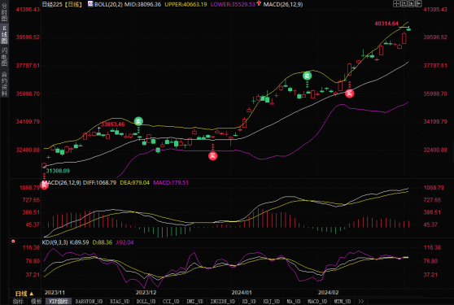Select the VIP指标 bottom tab
The height and width of the screenshot is (305, 454).
click(x=59, y=302)
